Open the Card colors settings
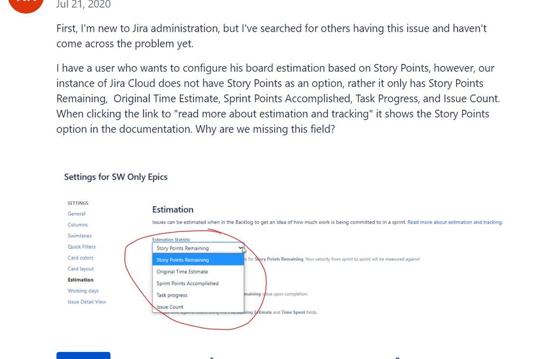Image resolution: width=538 pixels, height=359 pixels. 81,257
